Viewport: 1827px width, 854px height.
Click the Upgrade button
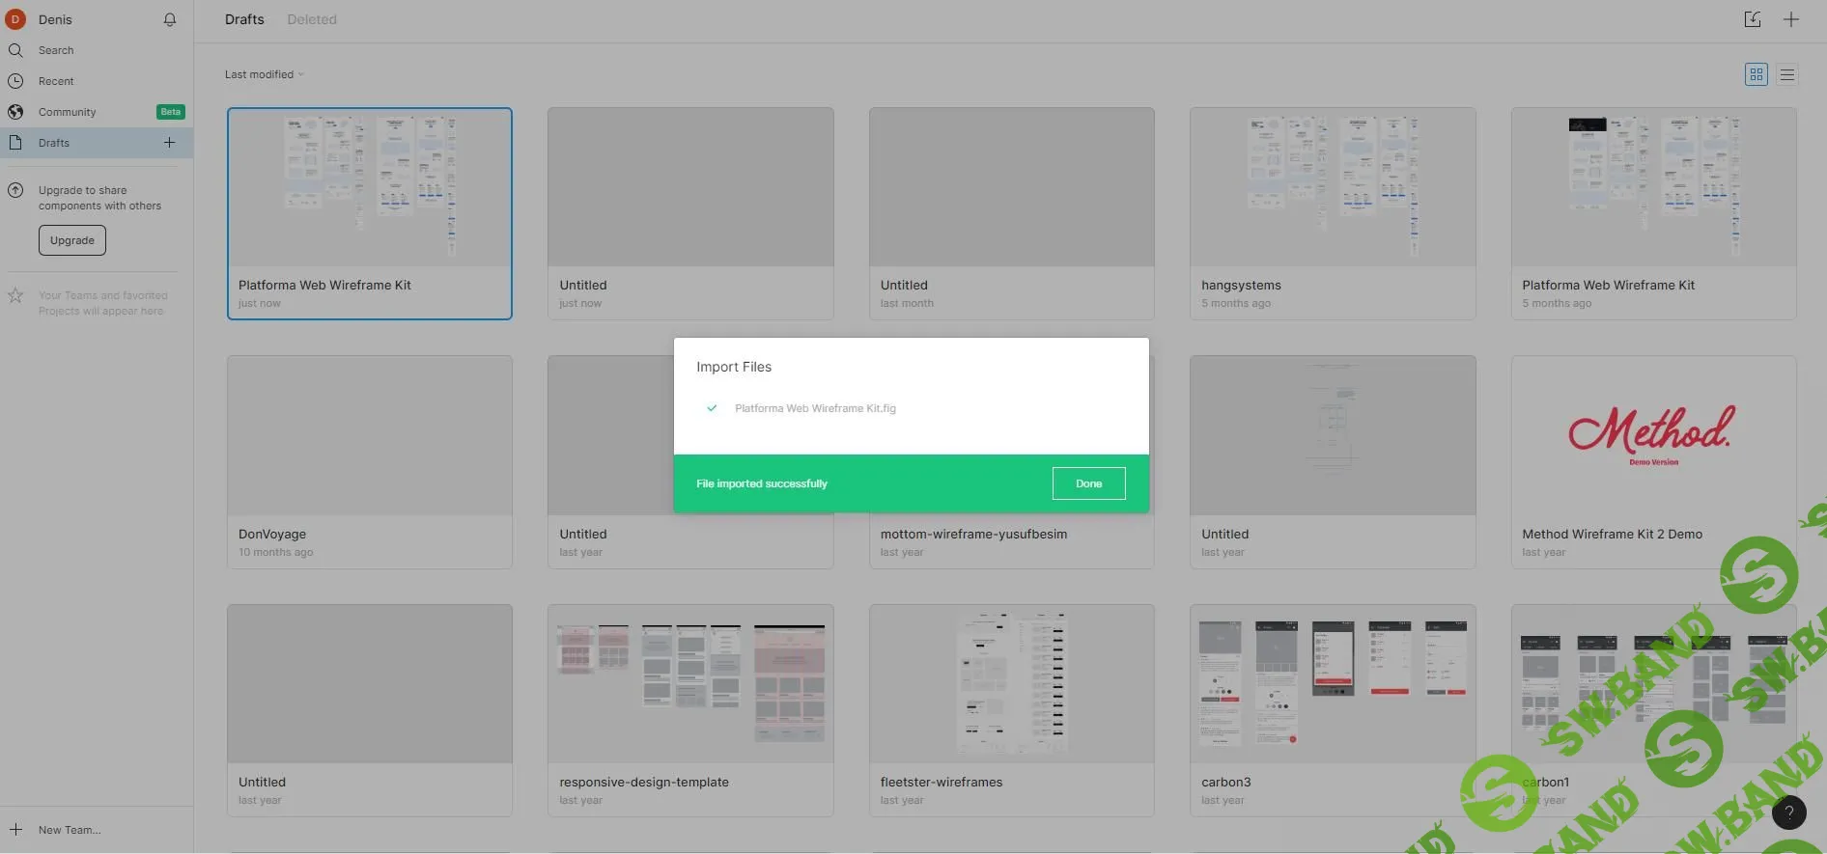coord(72,240)
